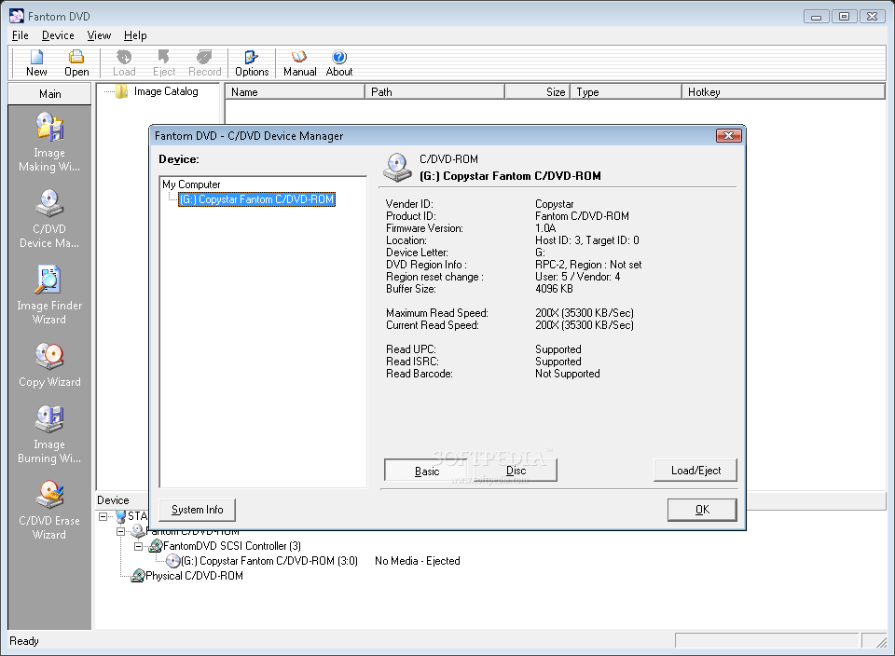Sort by the Name column header
This screenshot has width=895, height=656.
pyautogui.click(x=296, y=92)
